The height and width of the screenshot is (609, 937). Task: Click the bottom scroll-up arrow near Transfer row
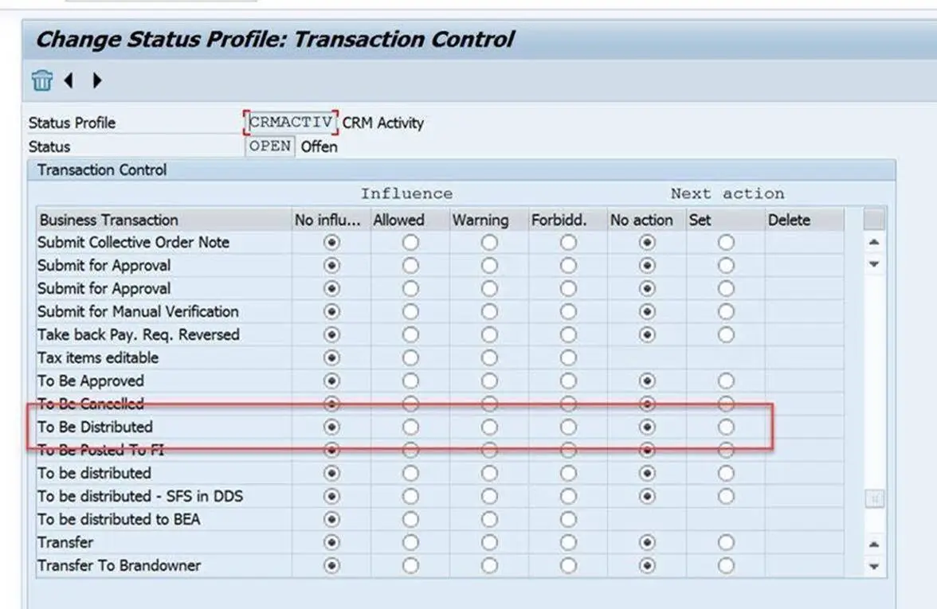(x=873, y=544)
